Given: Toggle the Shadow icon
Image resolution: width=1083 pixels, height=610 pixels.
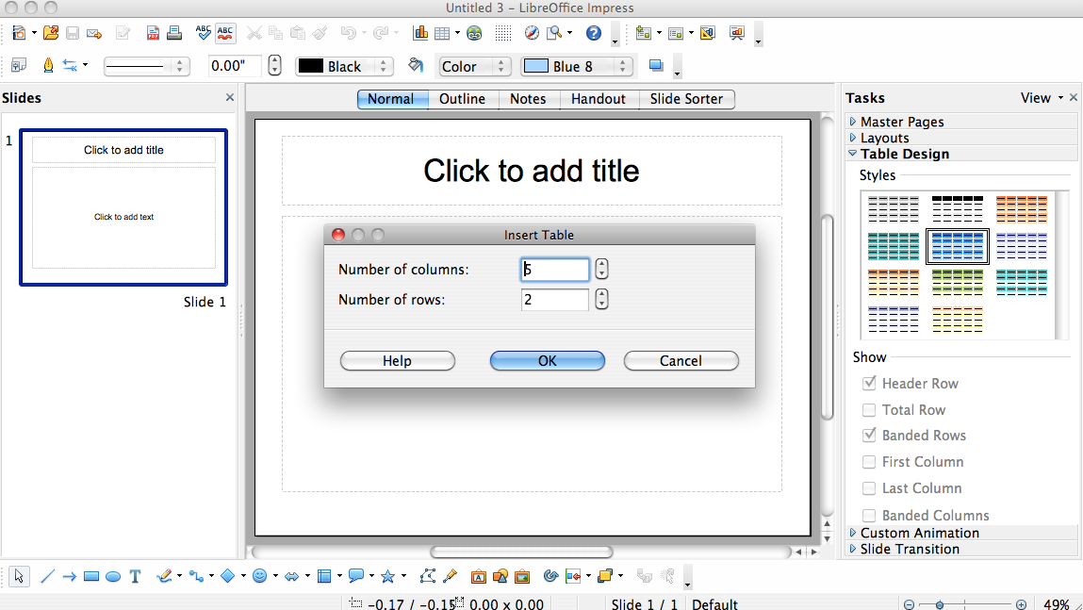Looking at the screenshot, I should [x=656, y=66].
